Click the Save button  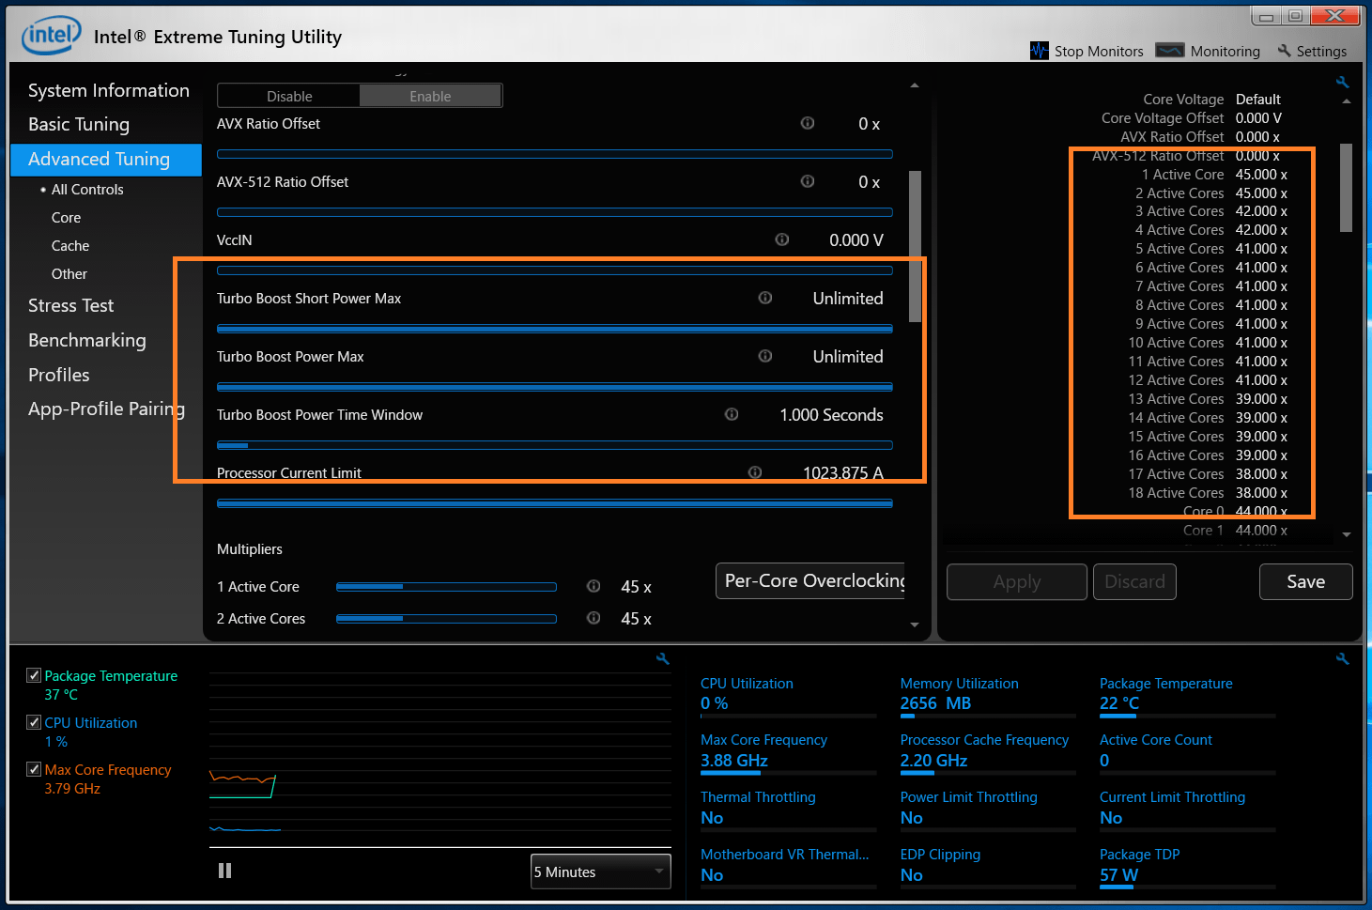[x=1305, y=581]
